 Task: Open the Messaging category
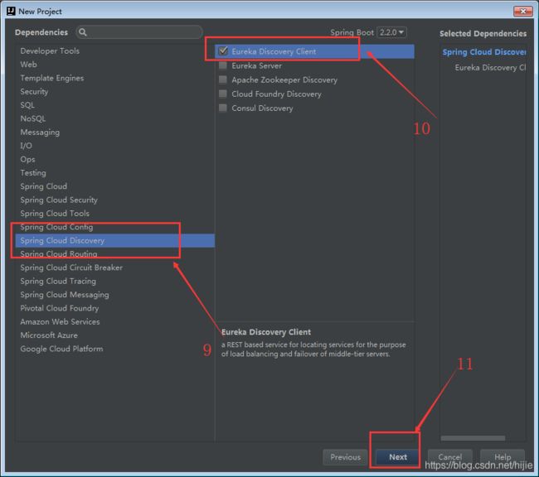pyautogui.click(x=114, y=132)
